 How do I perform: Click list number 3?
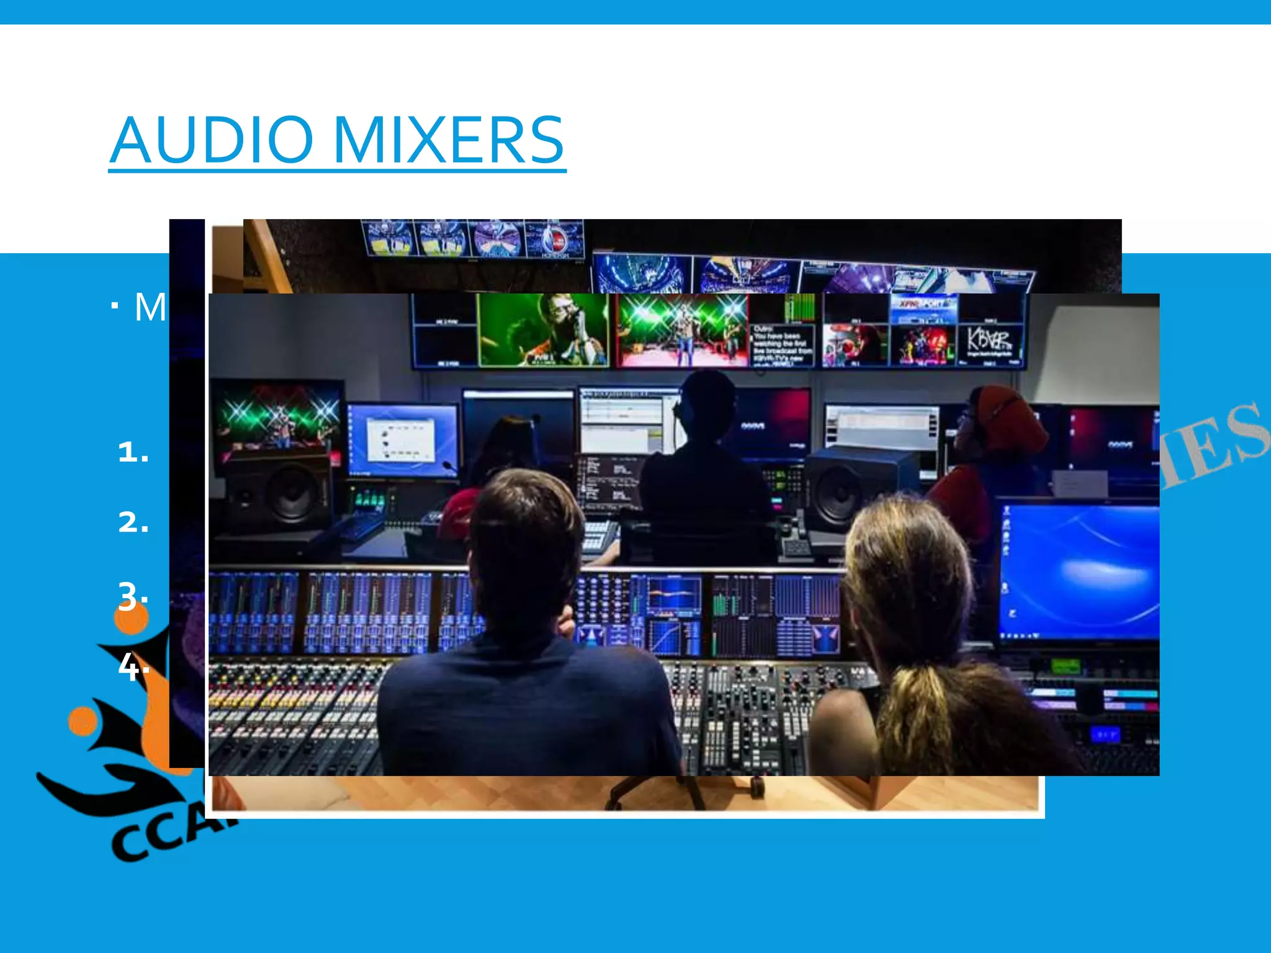(133, 596)
